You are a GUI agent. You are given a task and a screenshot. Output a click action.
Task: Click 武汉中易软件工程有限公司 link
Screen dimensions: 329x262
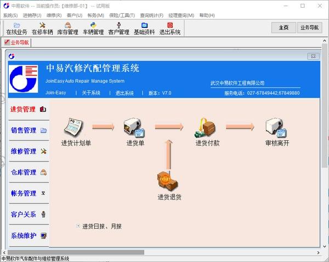[x=237, y=83]
